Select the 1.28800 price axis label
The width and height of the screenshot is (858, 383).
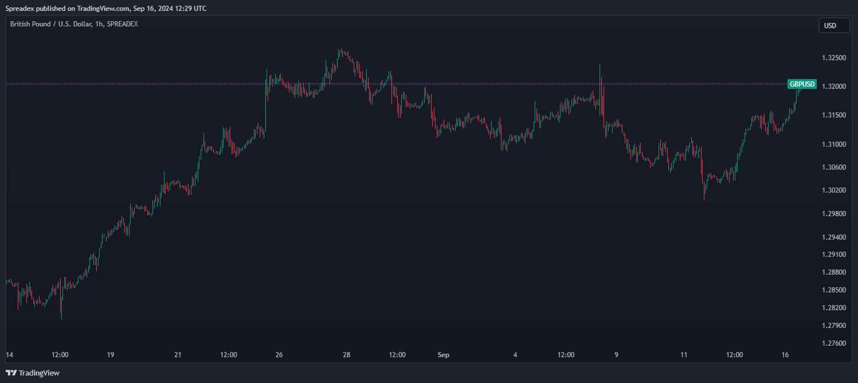[833, 272]
